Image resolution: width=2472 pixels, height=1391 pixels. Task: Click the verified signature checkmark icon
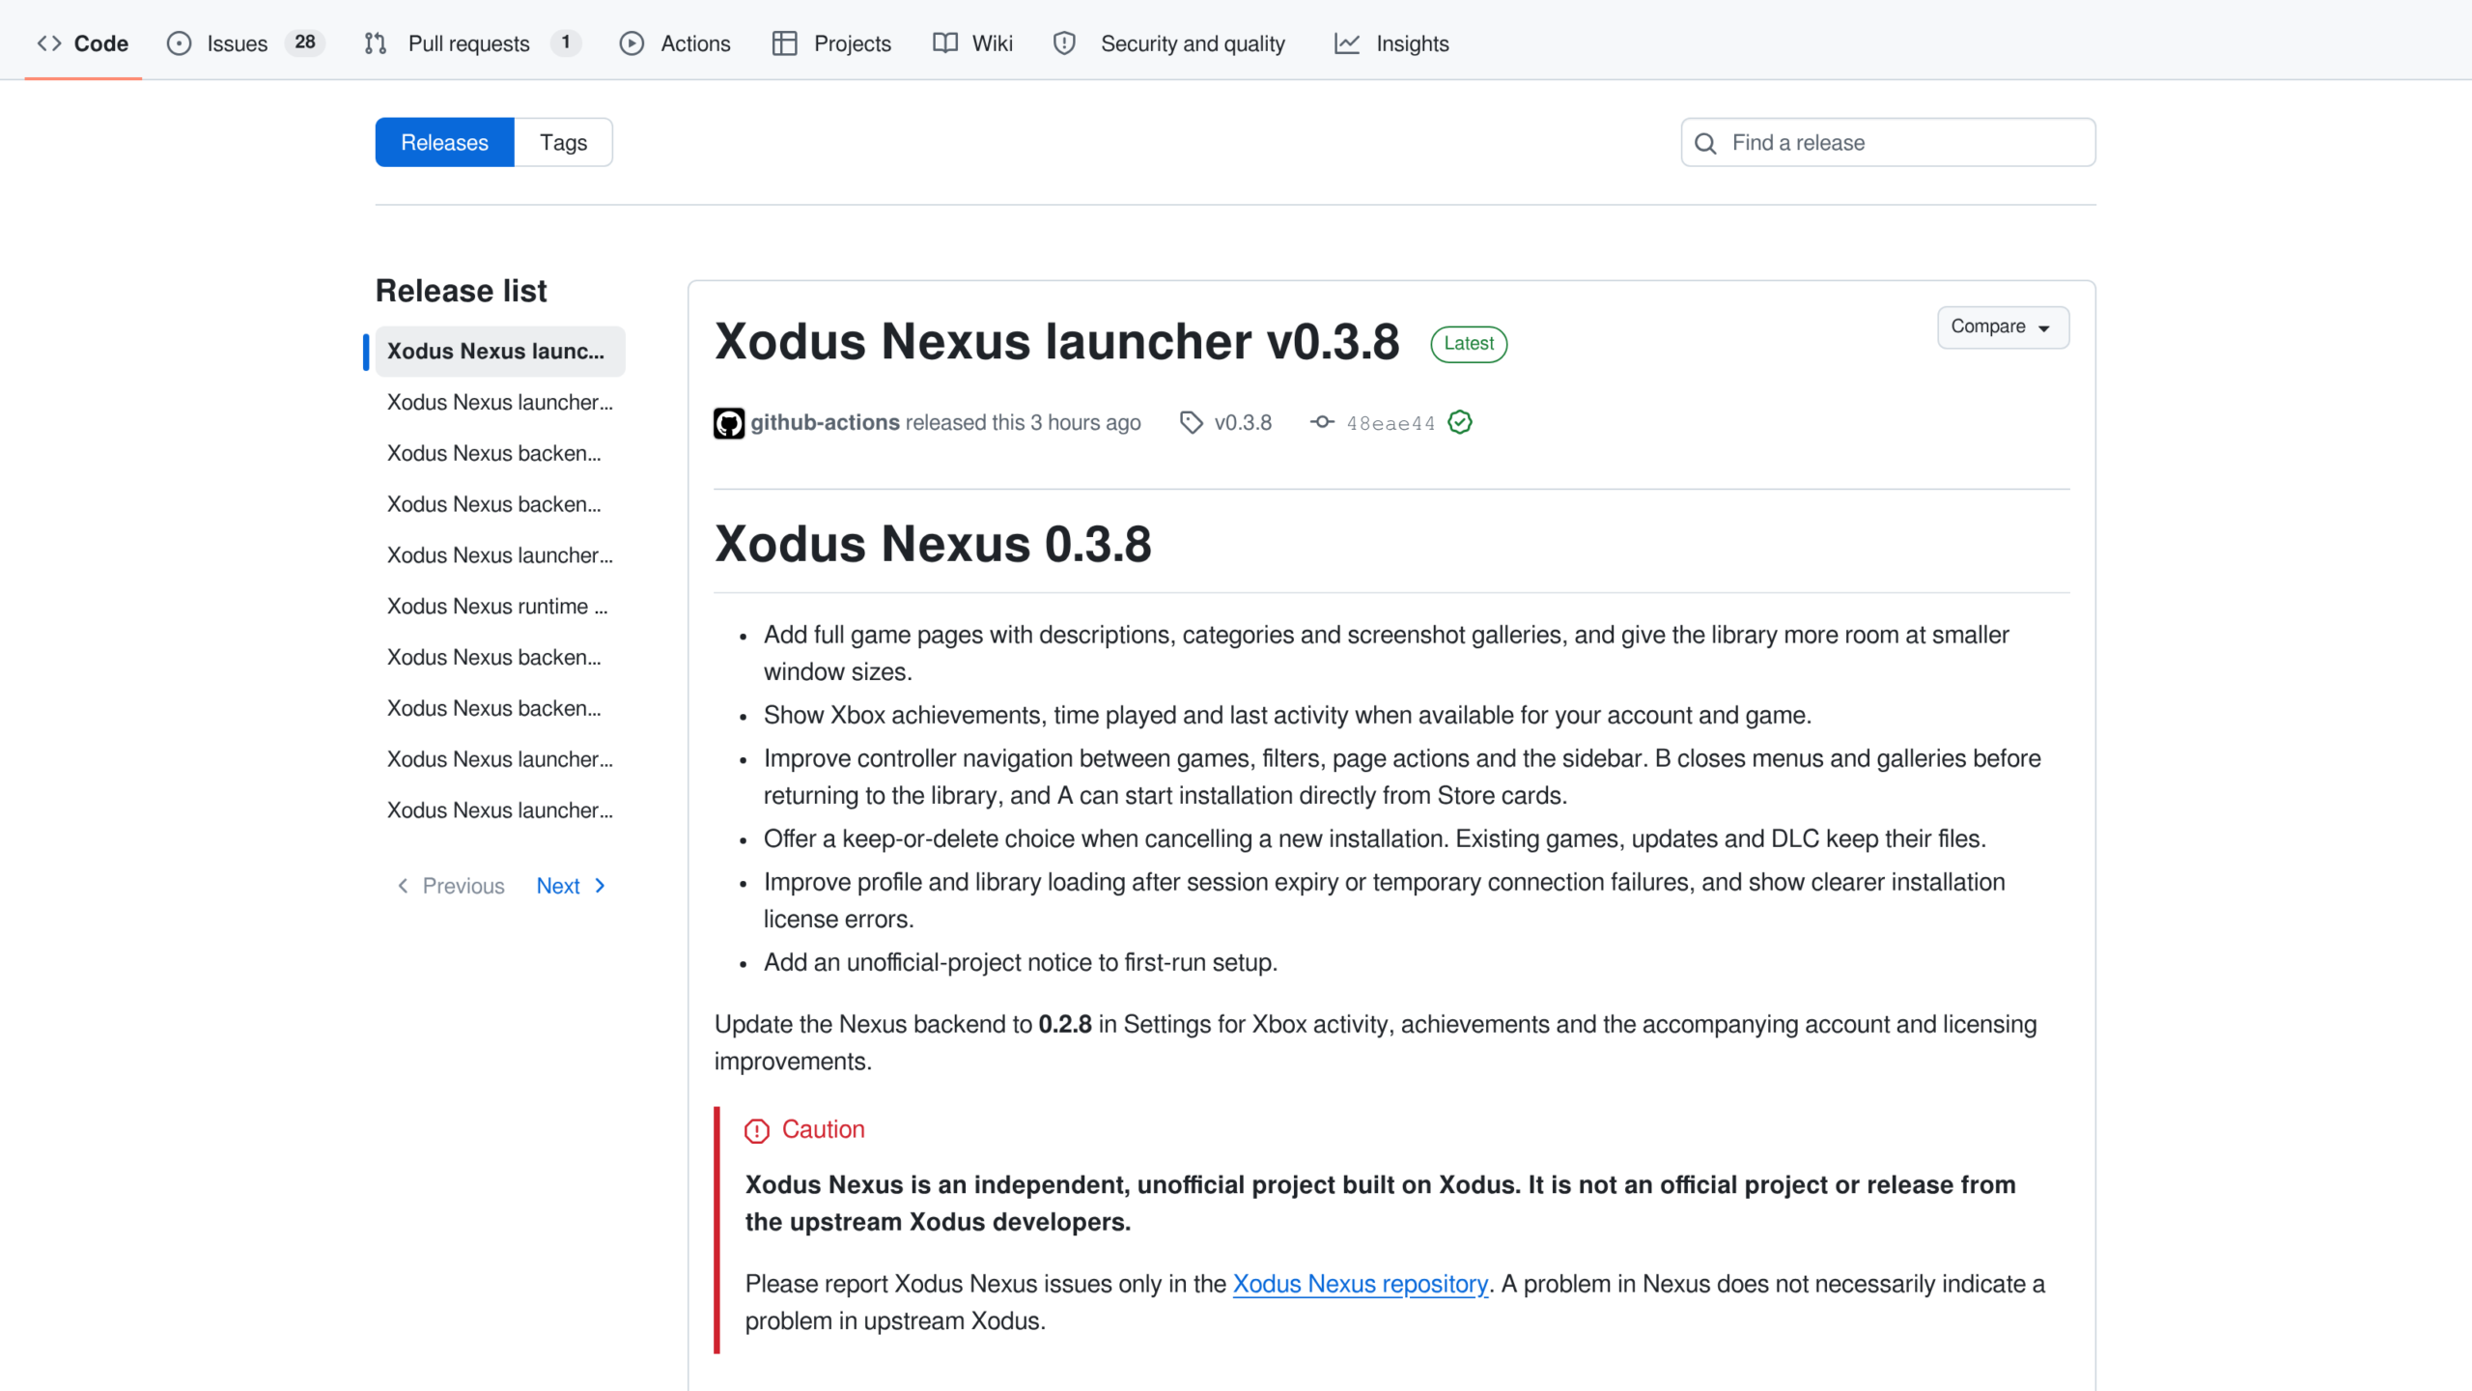click(1460, 422)
